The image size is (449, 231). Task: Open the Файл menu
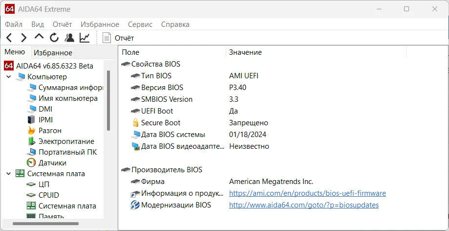click(x=14, y=24)
